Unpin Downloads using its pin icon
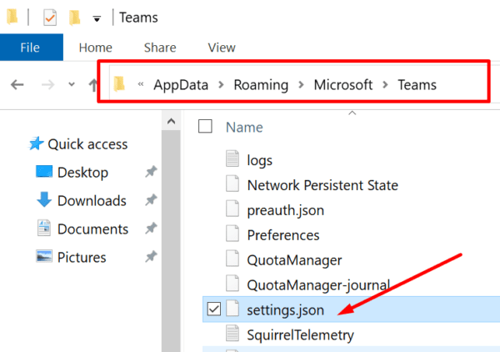The height and width of the screenshot is (352, 500). coord(151,200)
